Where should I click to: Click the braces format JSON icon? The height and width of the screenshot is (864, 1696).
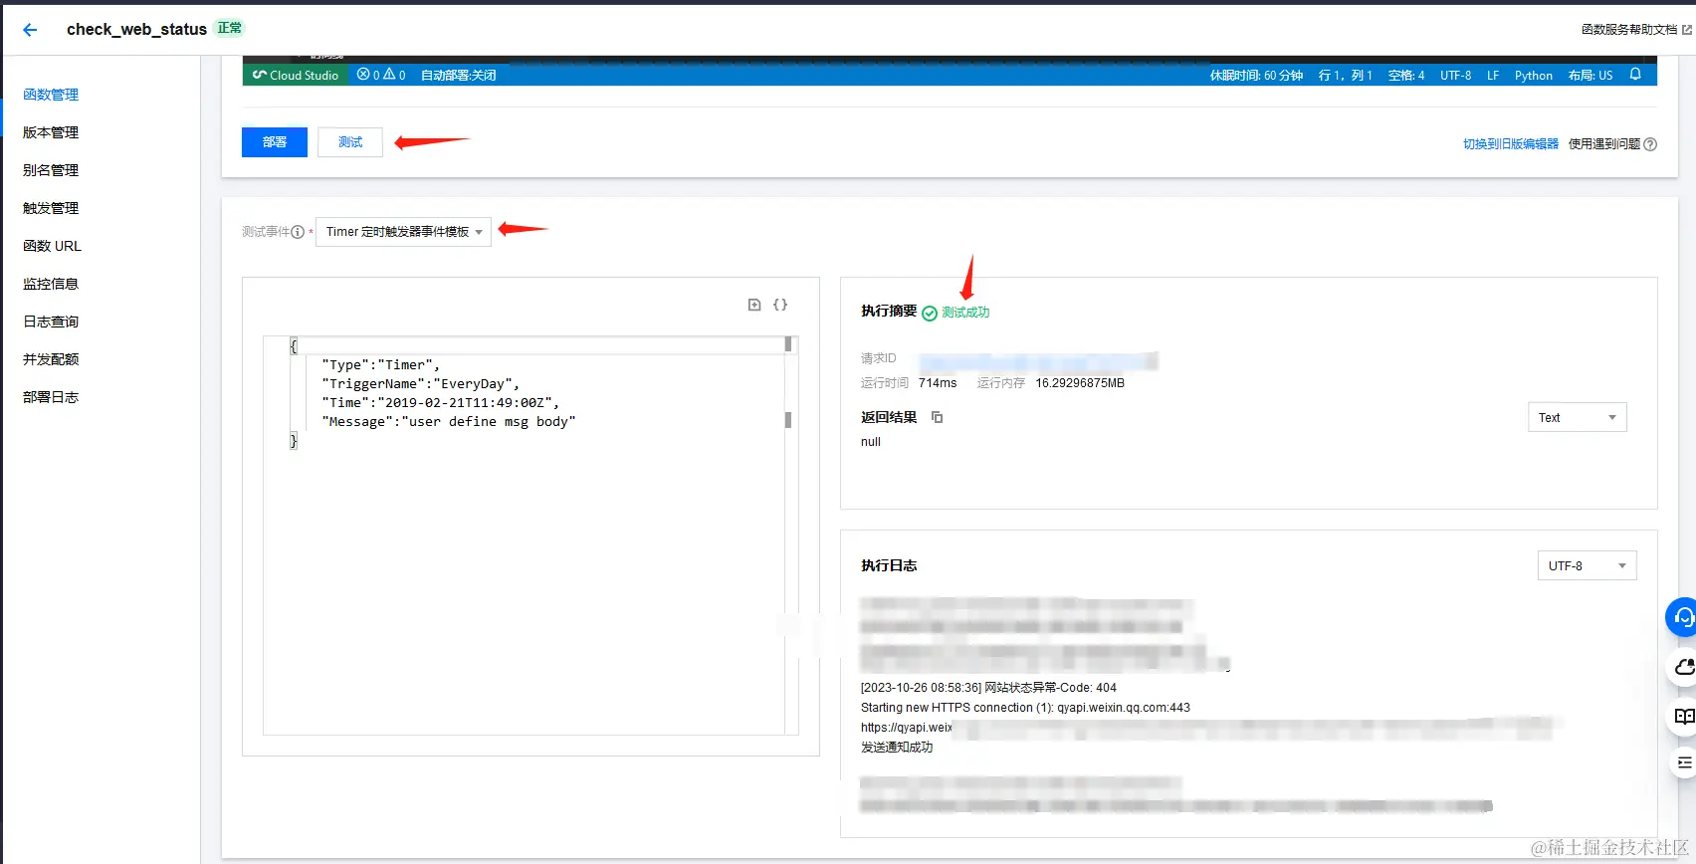pyautogui.click(x=780, y=305)
